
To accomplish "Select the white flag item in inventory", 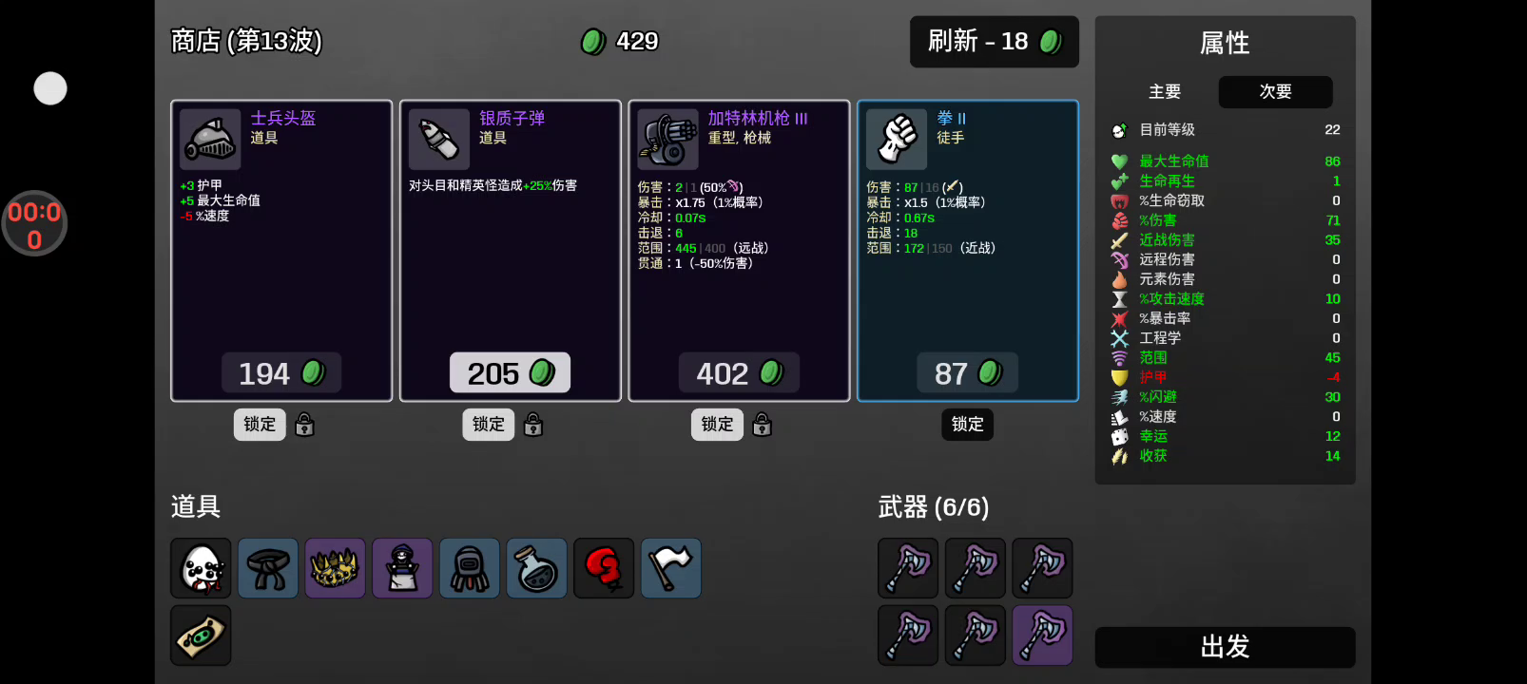I will 671,568.
